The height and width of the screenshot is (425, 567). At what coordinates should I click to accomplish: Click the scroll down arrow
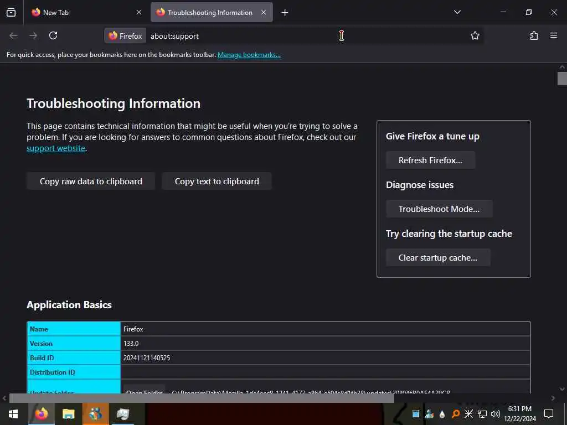[562, 389]
